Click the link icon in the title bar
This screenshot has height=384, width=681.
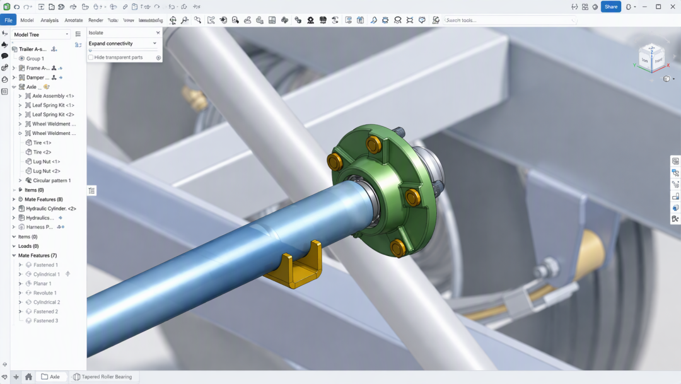click(x=125, y=7)
